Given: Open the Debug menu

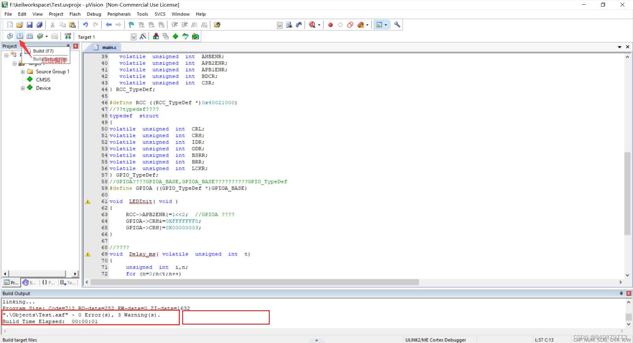Looking at the screenshot, I should point(94,14).
